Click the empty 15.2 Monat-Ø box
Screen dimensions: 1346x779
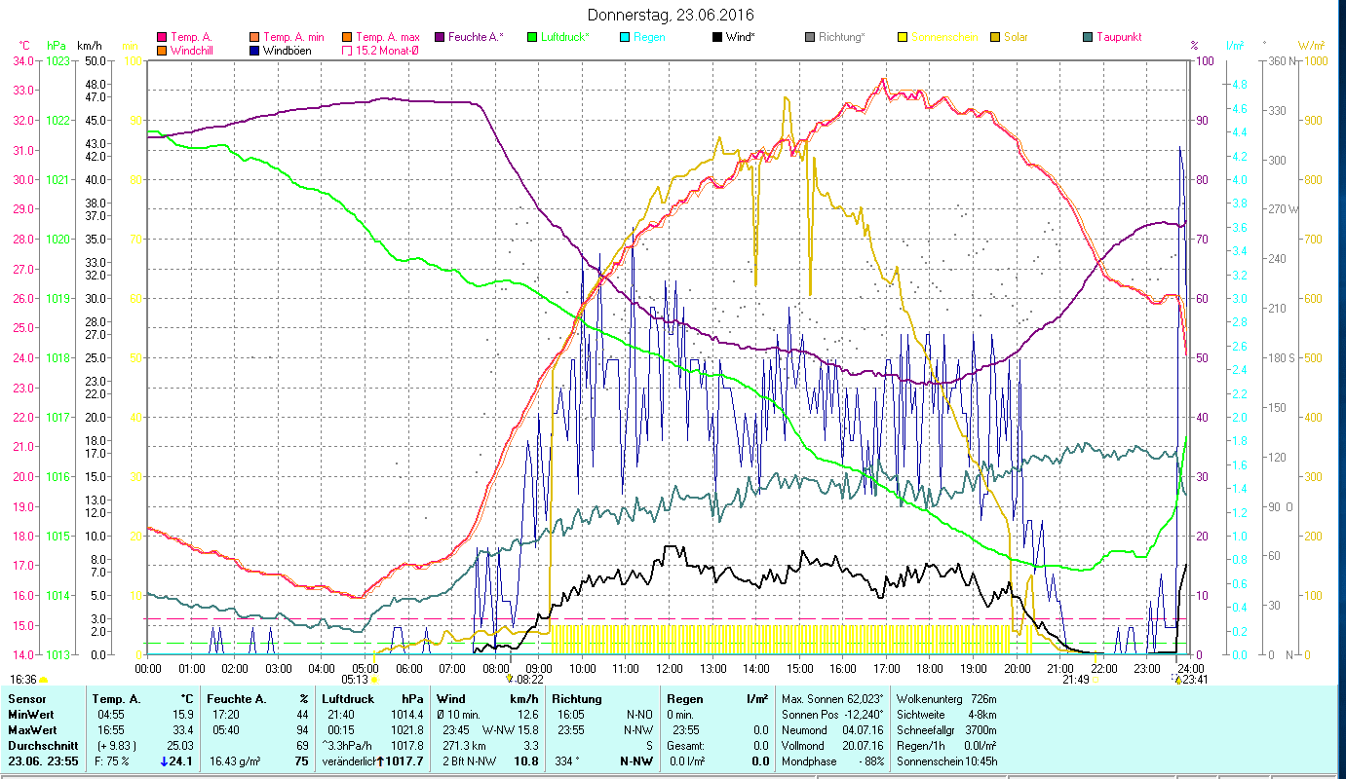tap(346, 51)
